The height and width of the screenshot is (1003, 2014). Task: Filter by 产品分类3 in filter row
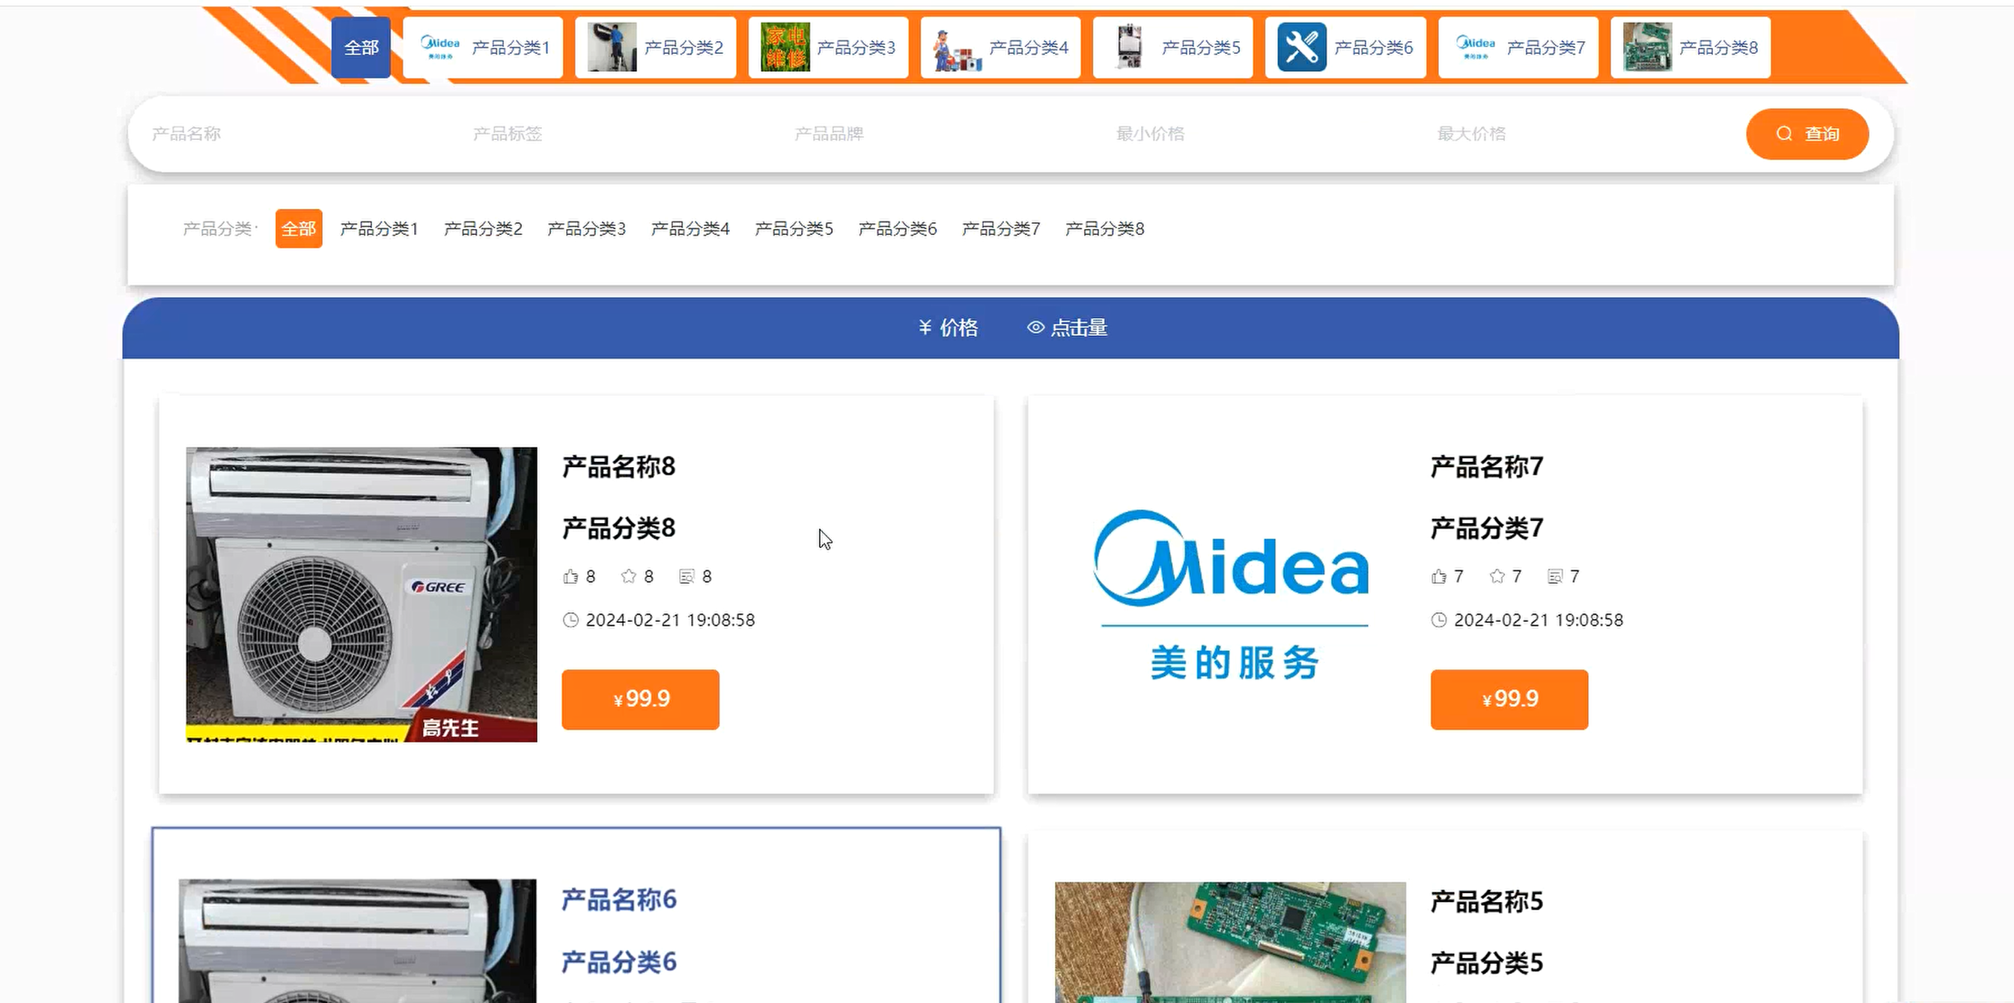tap(586, 228)
